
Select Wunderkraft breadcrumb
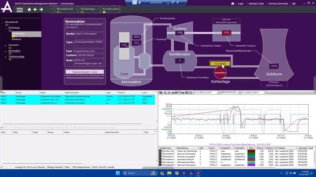point(65,9)
